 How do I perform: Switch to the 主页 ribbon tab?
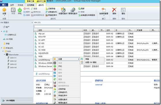12,5
